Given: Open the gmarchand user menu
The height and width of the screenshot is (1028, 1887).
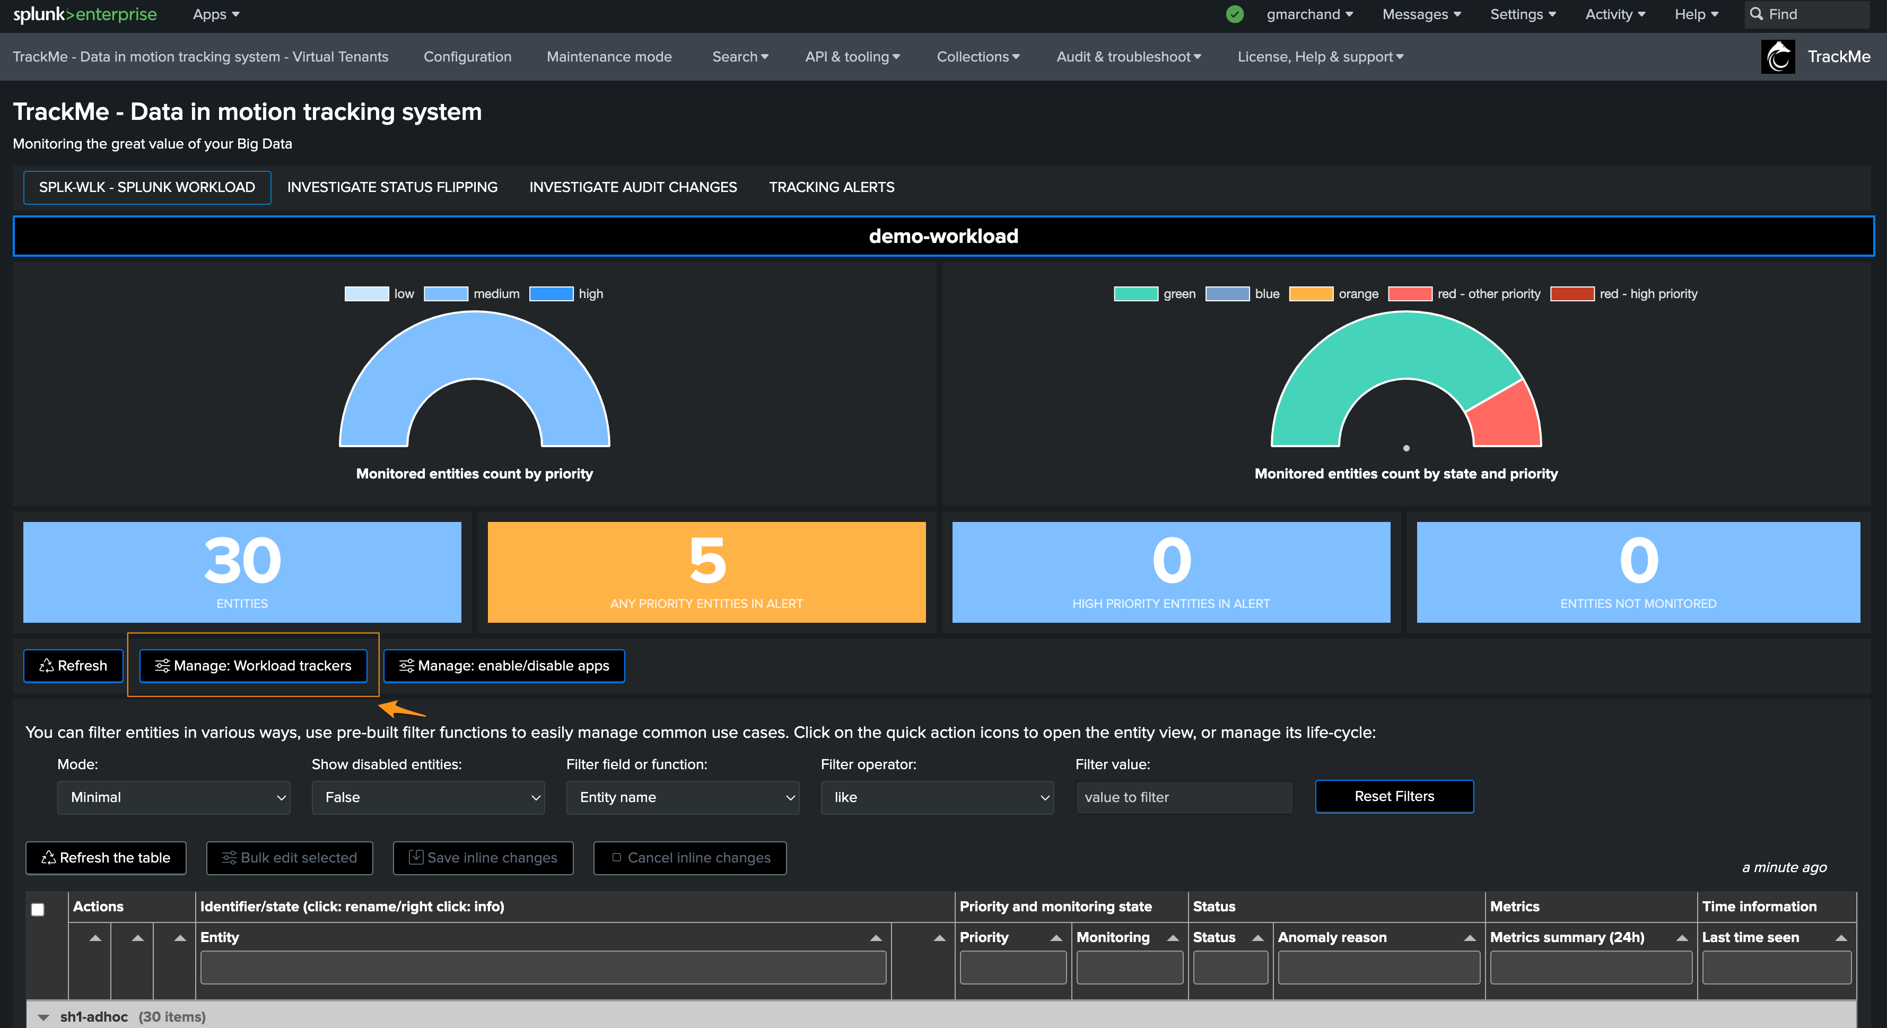Looking at the screenshot, I should pyautogui.click(x=1310, y=15).
